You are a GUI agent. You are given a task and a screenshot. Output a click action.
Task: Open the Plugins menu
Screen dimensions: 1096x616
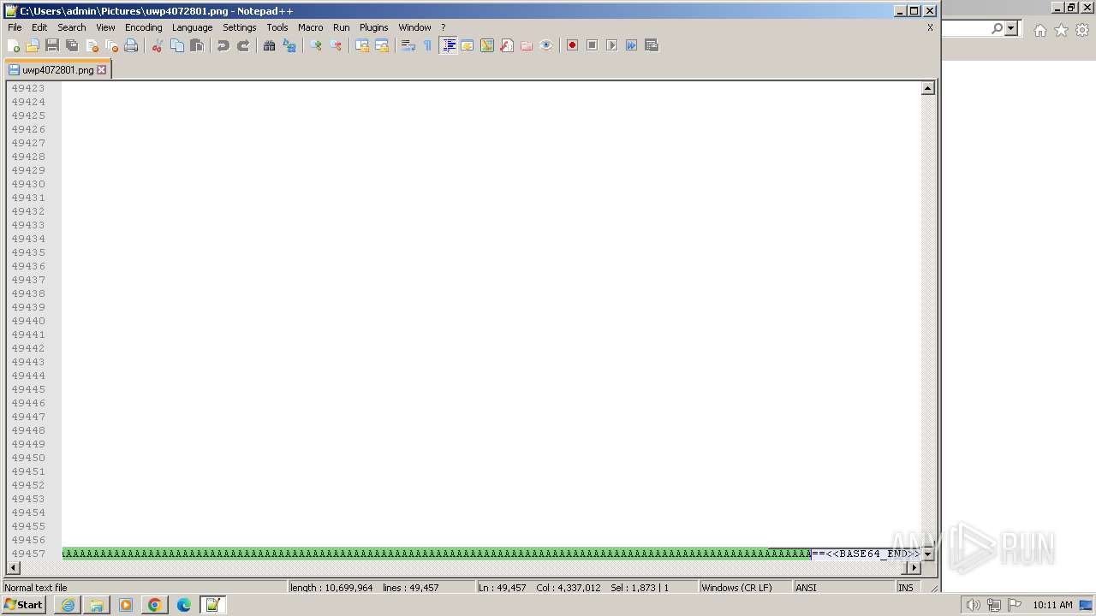(x=373, y=27)
